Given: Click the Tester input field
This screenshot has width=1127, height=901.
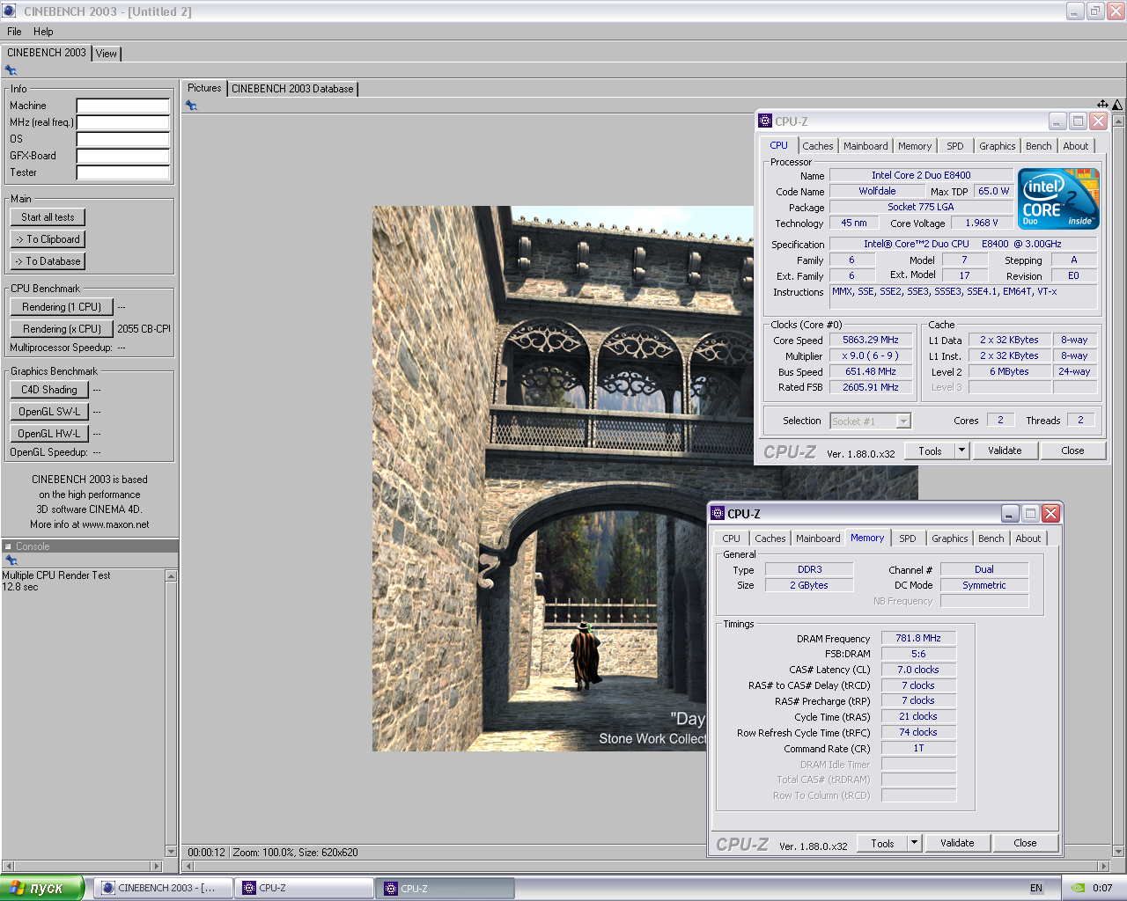Looking at the screenshot, I should click(122, 172).
